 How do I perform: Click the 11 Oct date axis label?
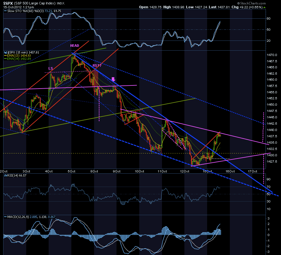pos(162,171)
